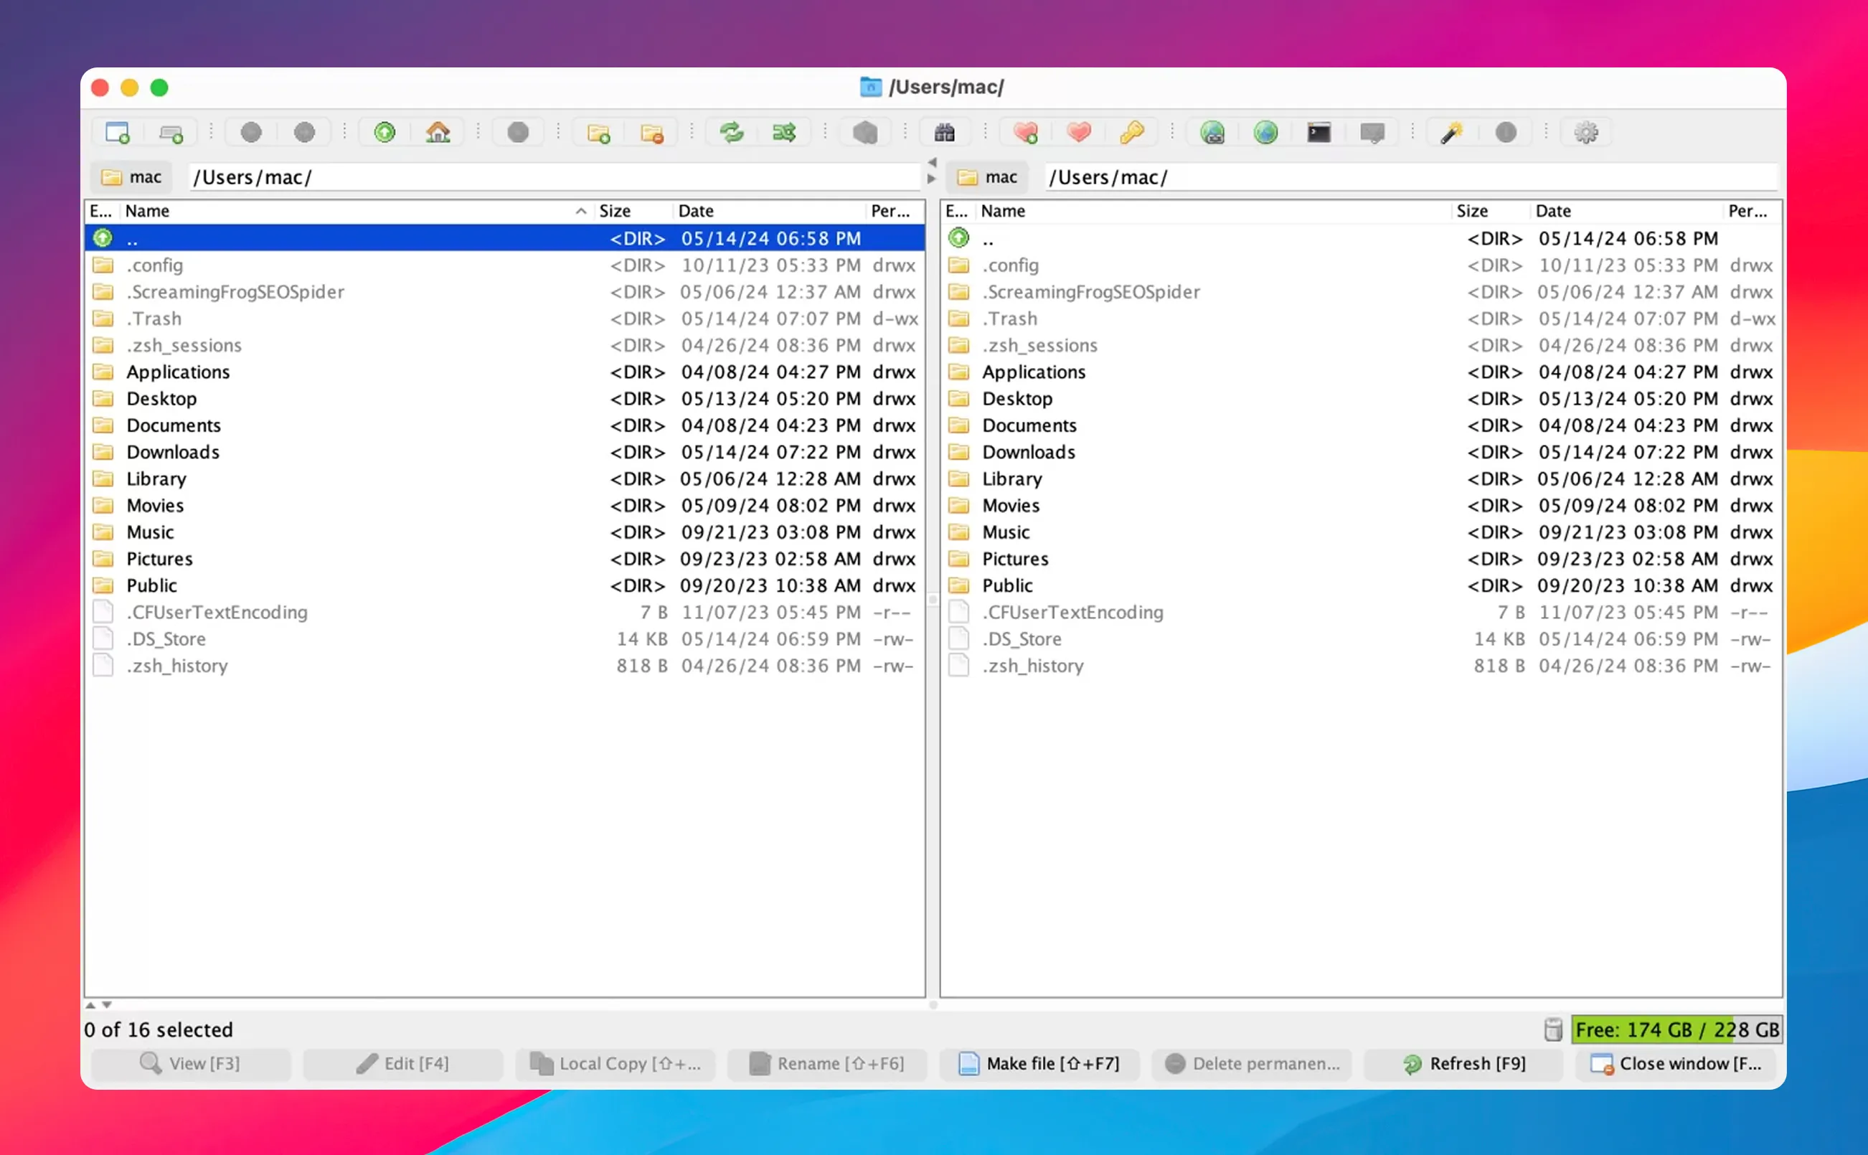The width and height of the screenshot is (1868, 1155).
Task: Click Rename button
Action: click(x=827, y=1063)
